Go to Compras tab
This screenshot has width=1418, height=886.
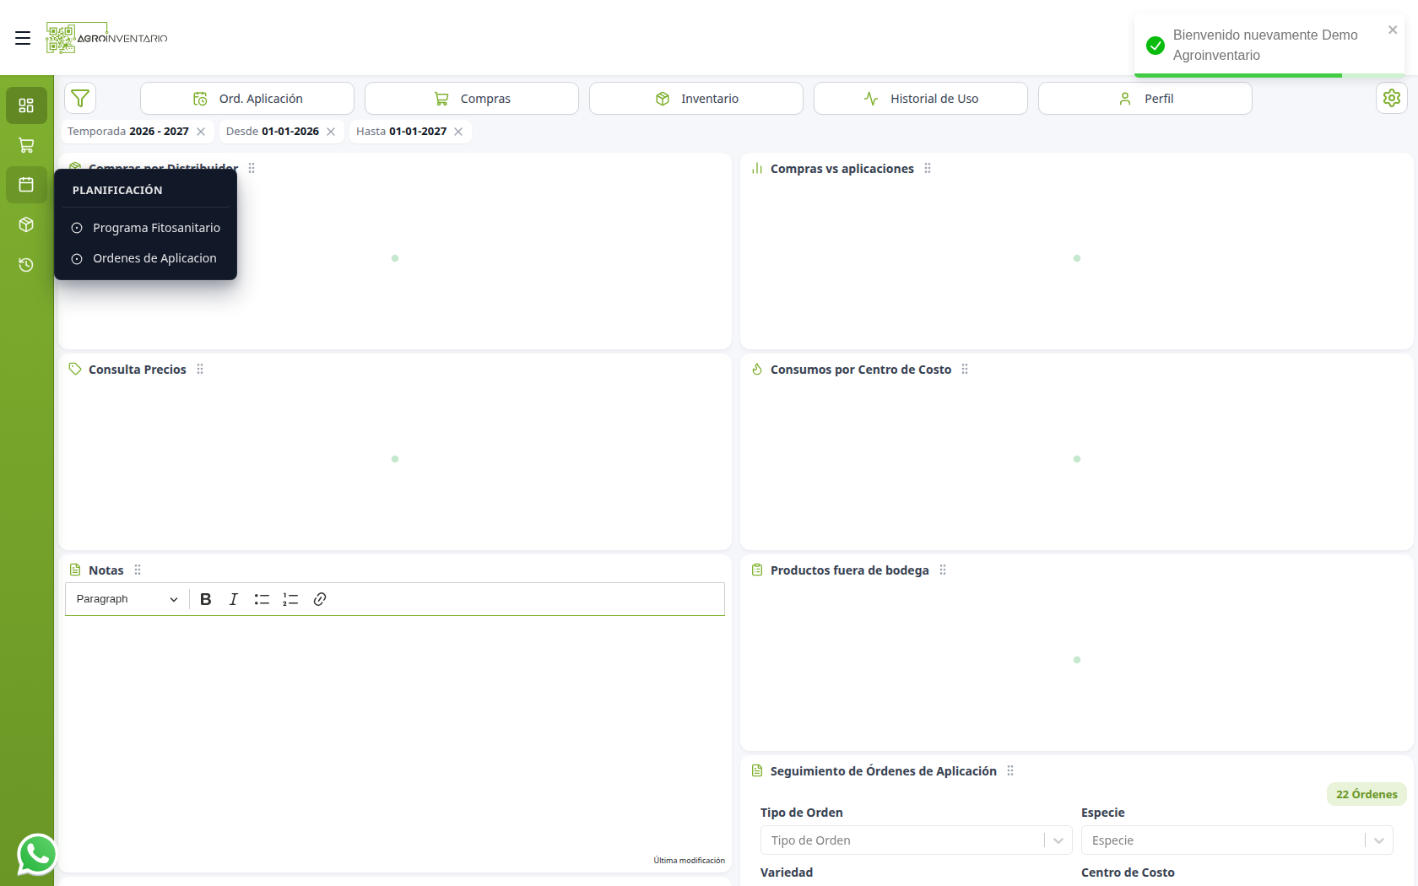coord(472,99)
